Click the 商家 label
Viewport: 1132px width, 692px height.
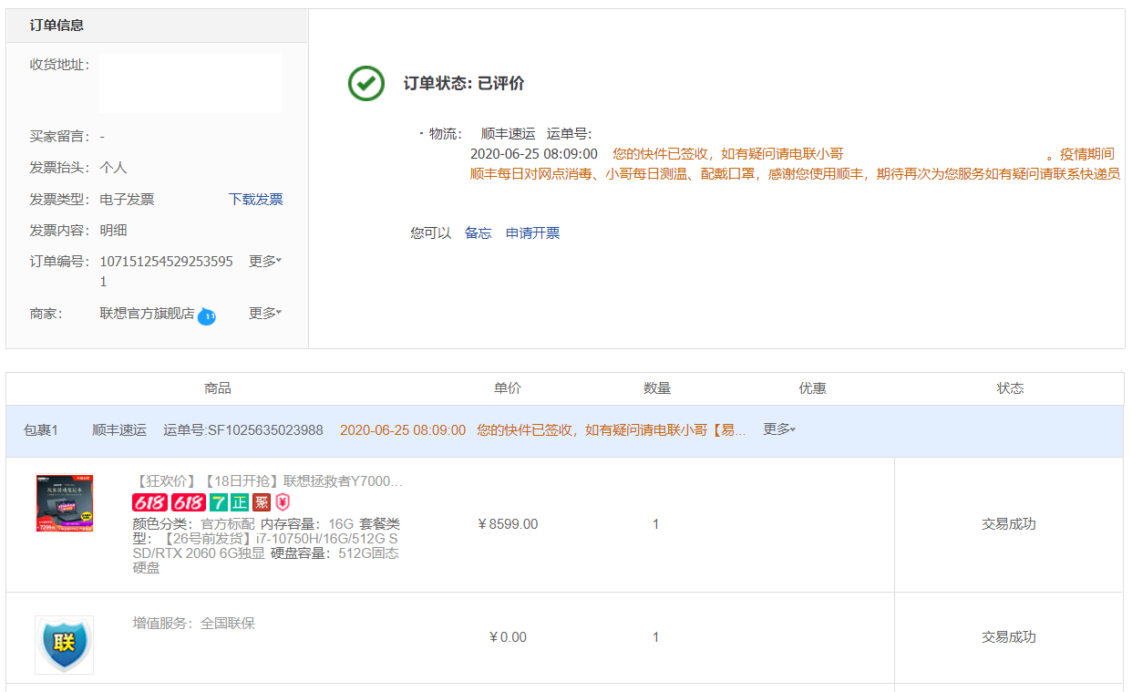coord(46,313)
